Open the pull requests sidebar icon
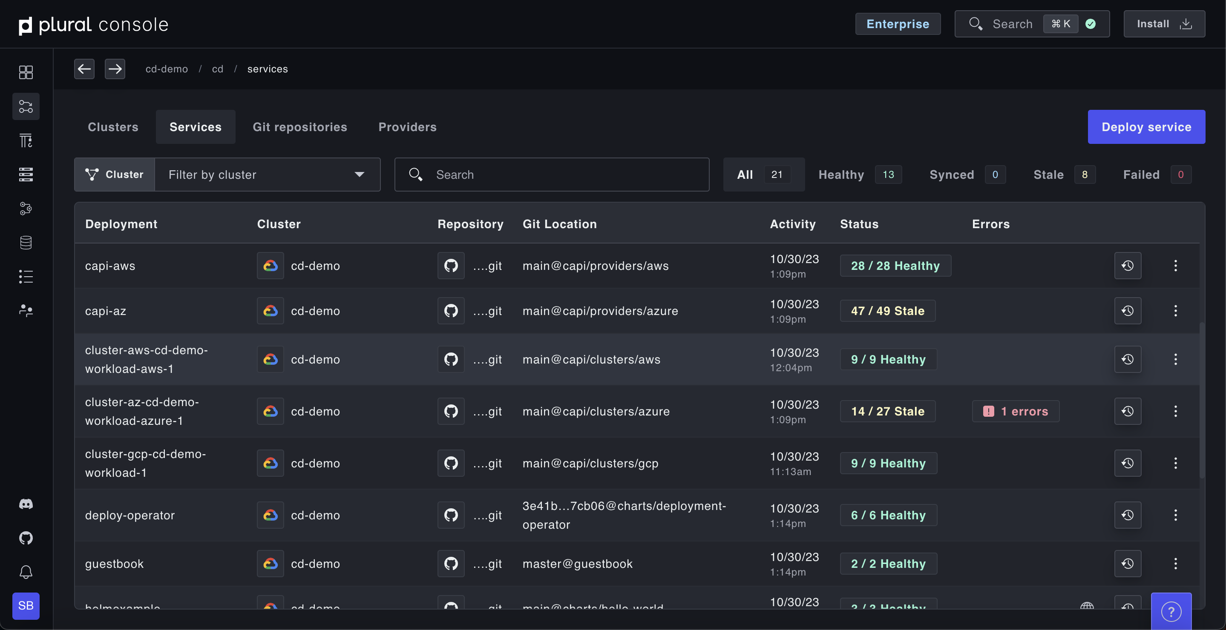1226x630 pixels. tap(26, 208)
